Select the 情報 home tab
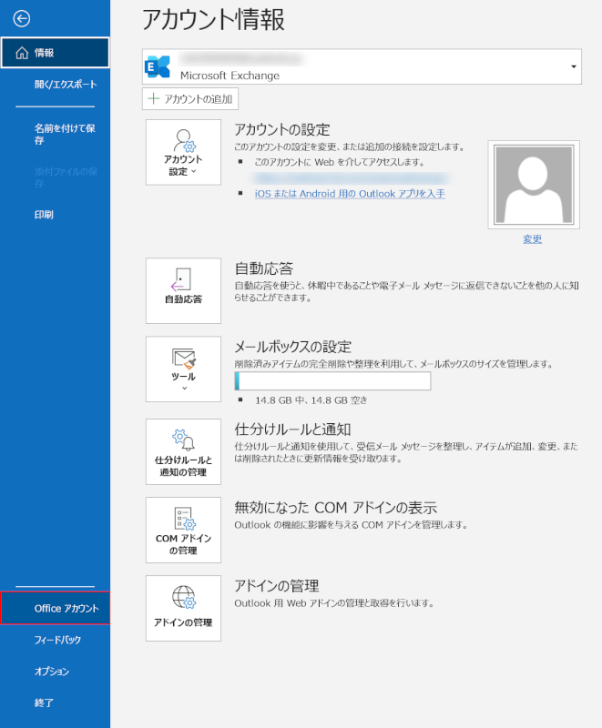 [56, 53]
